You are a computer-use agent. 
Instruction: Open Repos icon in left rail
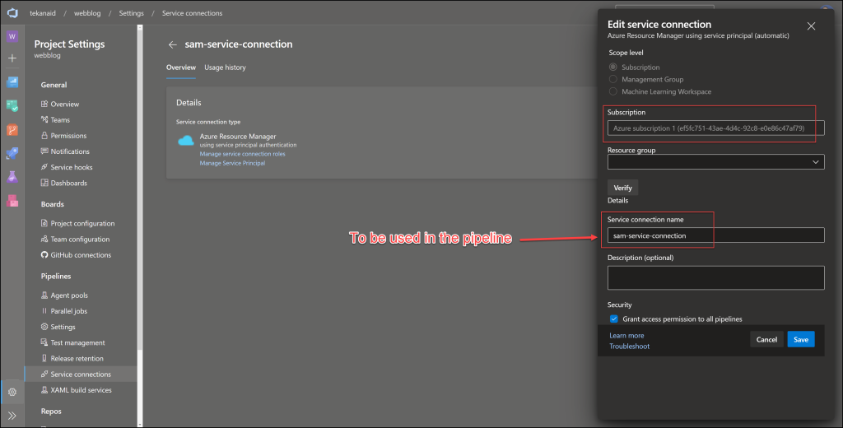tap(12, 129)
